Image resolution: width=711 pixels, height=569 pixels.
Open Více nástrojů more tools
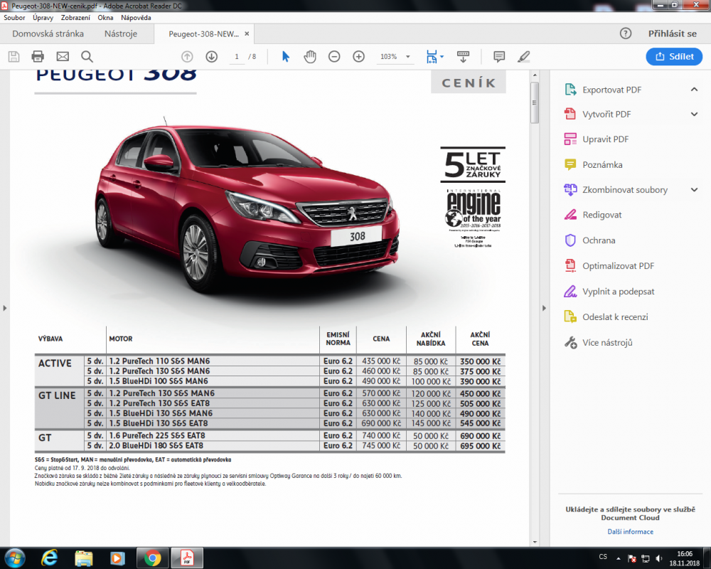tap(607, 343)
